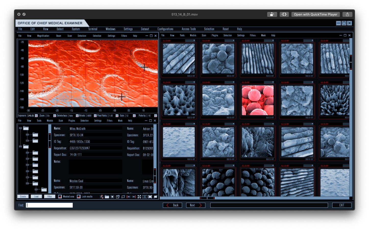Click the folder icon in records toolbar
Viewport: 369px width, 229px height.
pyautogui.click(x=107, y=197)
